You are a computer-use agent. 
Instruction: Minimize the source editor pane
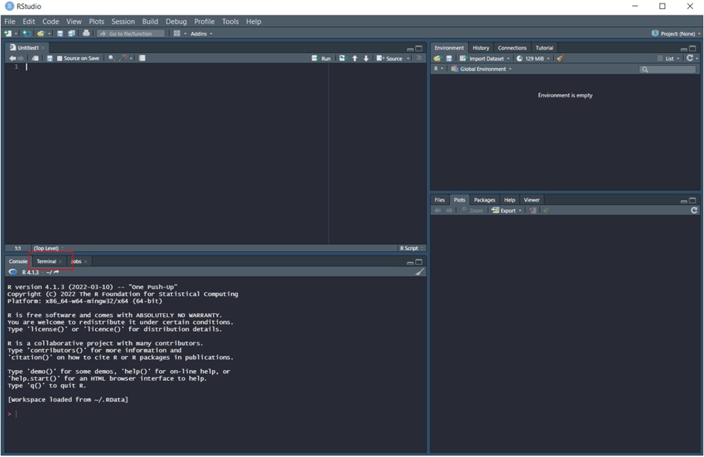tap(410, 48)
